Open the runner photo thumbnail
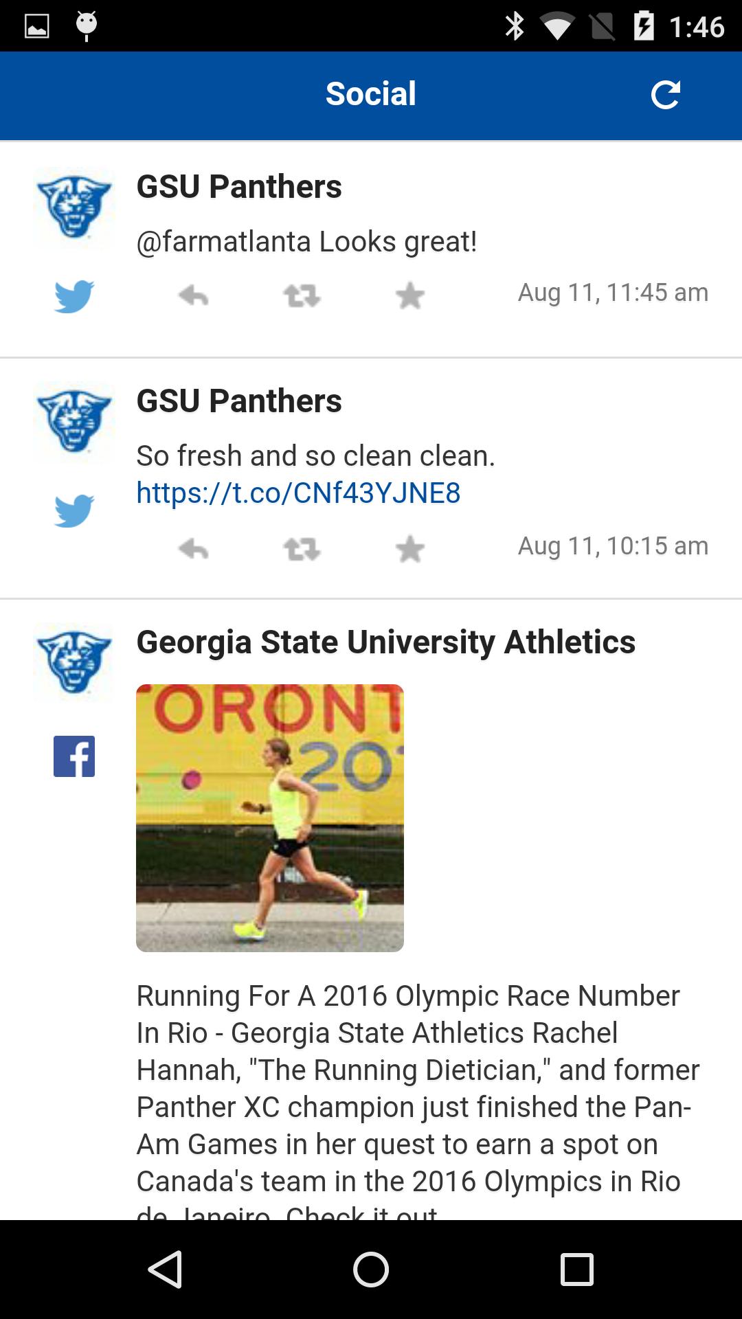Viewport: 742px width, 1319px height. tap(270, 818)
